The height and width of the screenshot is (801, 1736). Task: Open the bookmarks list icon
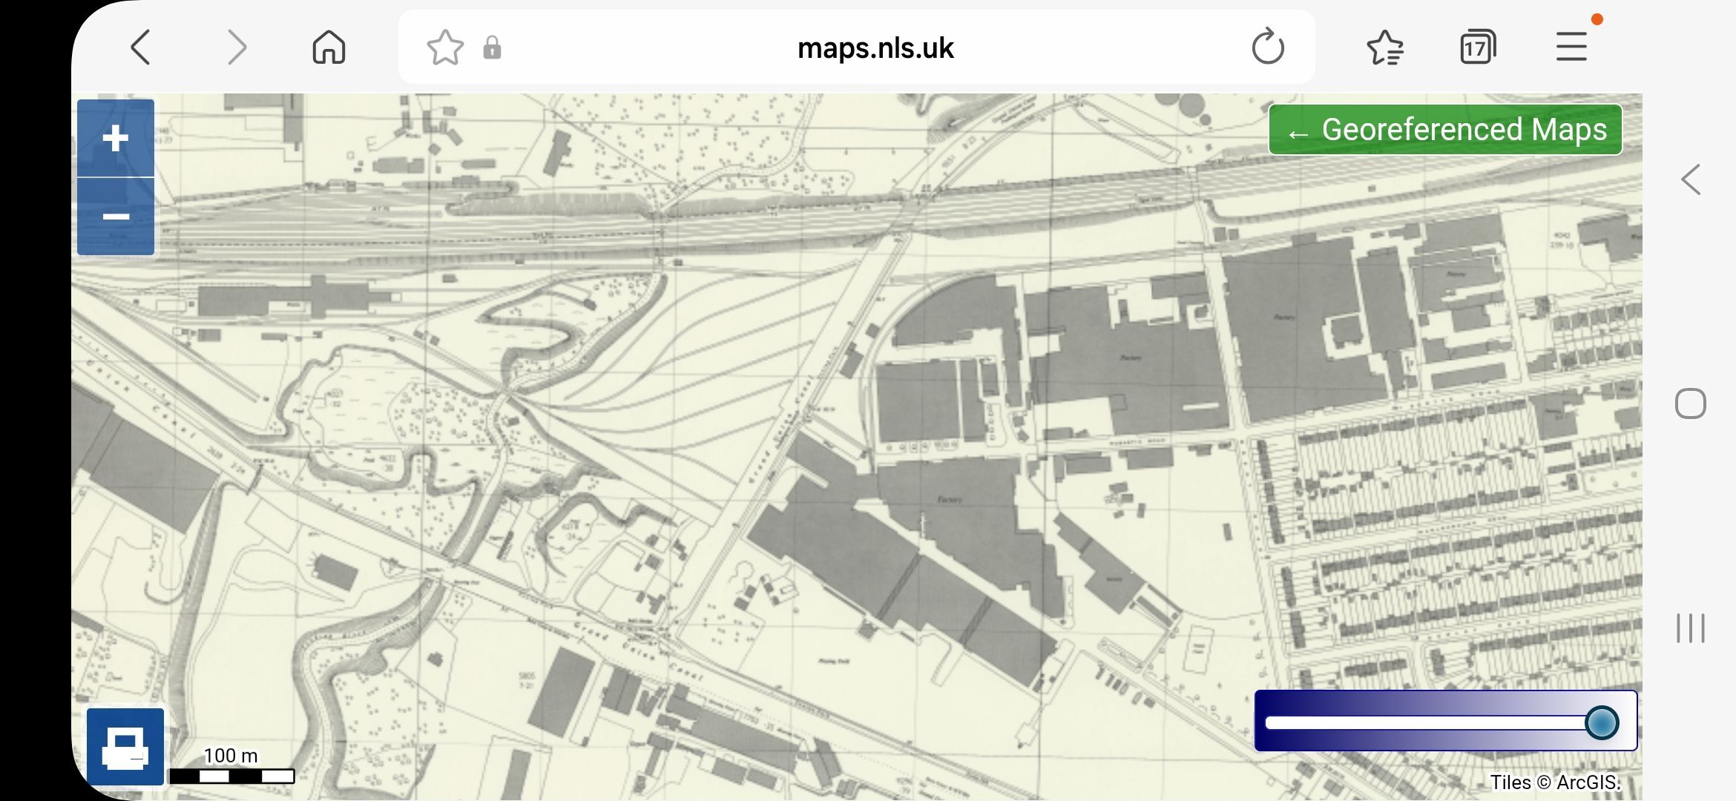1384,48
